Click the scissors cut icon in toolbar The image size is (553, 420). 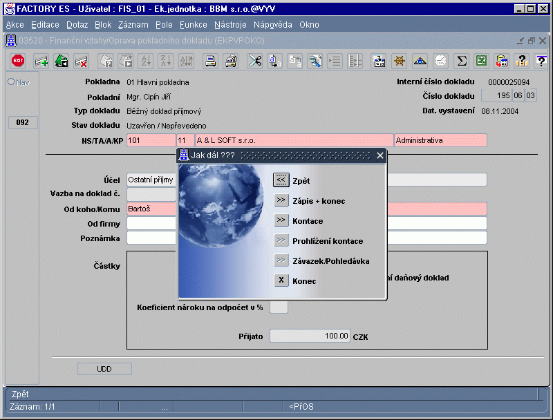click(255, 61)
